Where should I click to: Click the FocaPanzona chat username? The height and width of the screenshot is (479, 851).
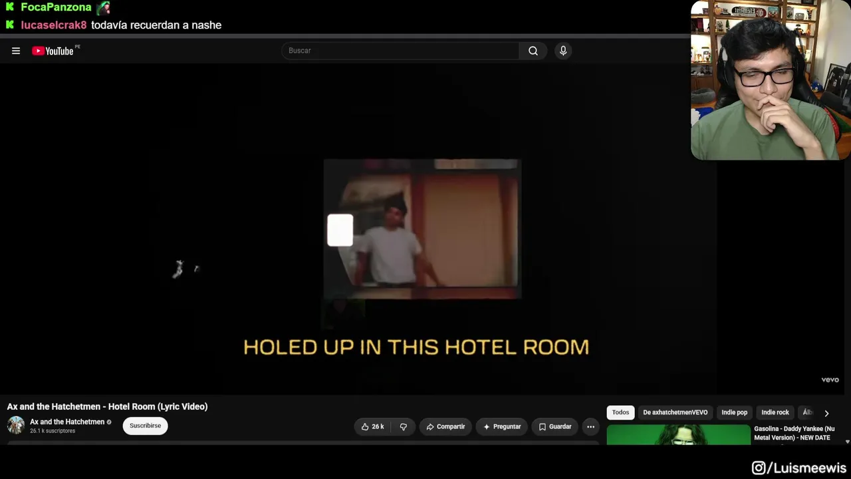click(56, 7)
